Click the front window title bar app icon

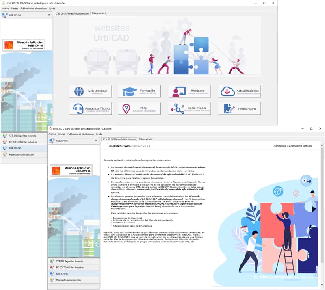(x=50, y=129)
